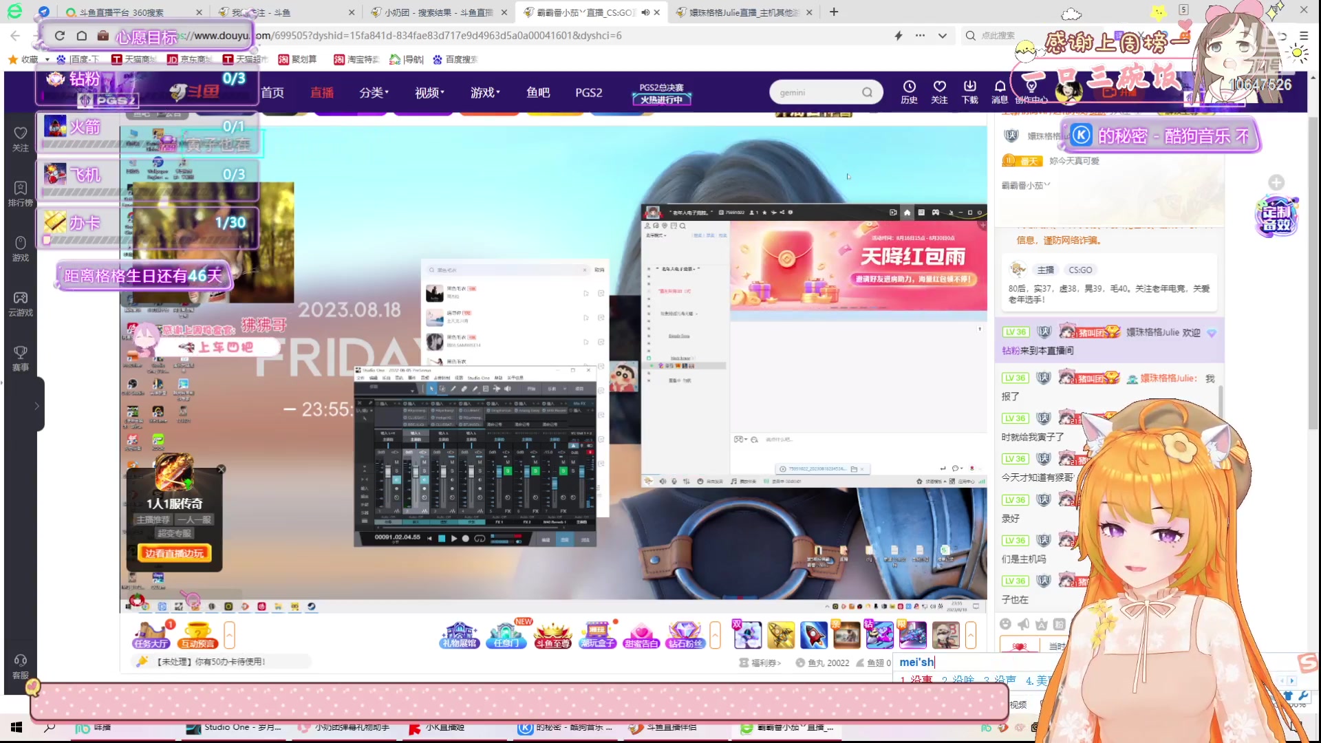Open the 云游戏 cloud gaming sidebar icon
Screen dimensions: 1321x743
[21, 303]
